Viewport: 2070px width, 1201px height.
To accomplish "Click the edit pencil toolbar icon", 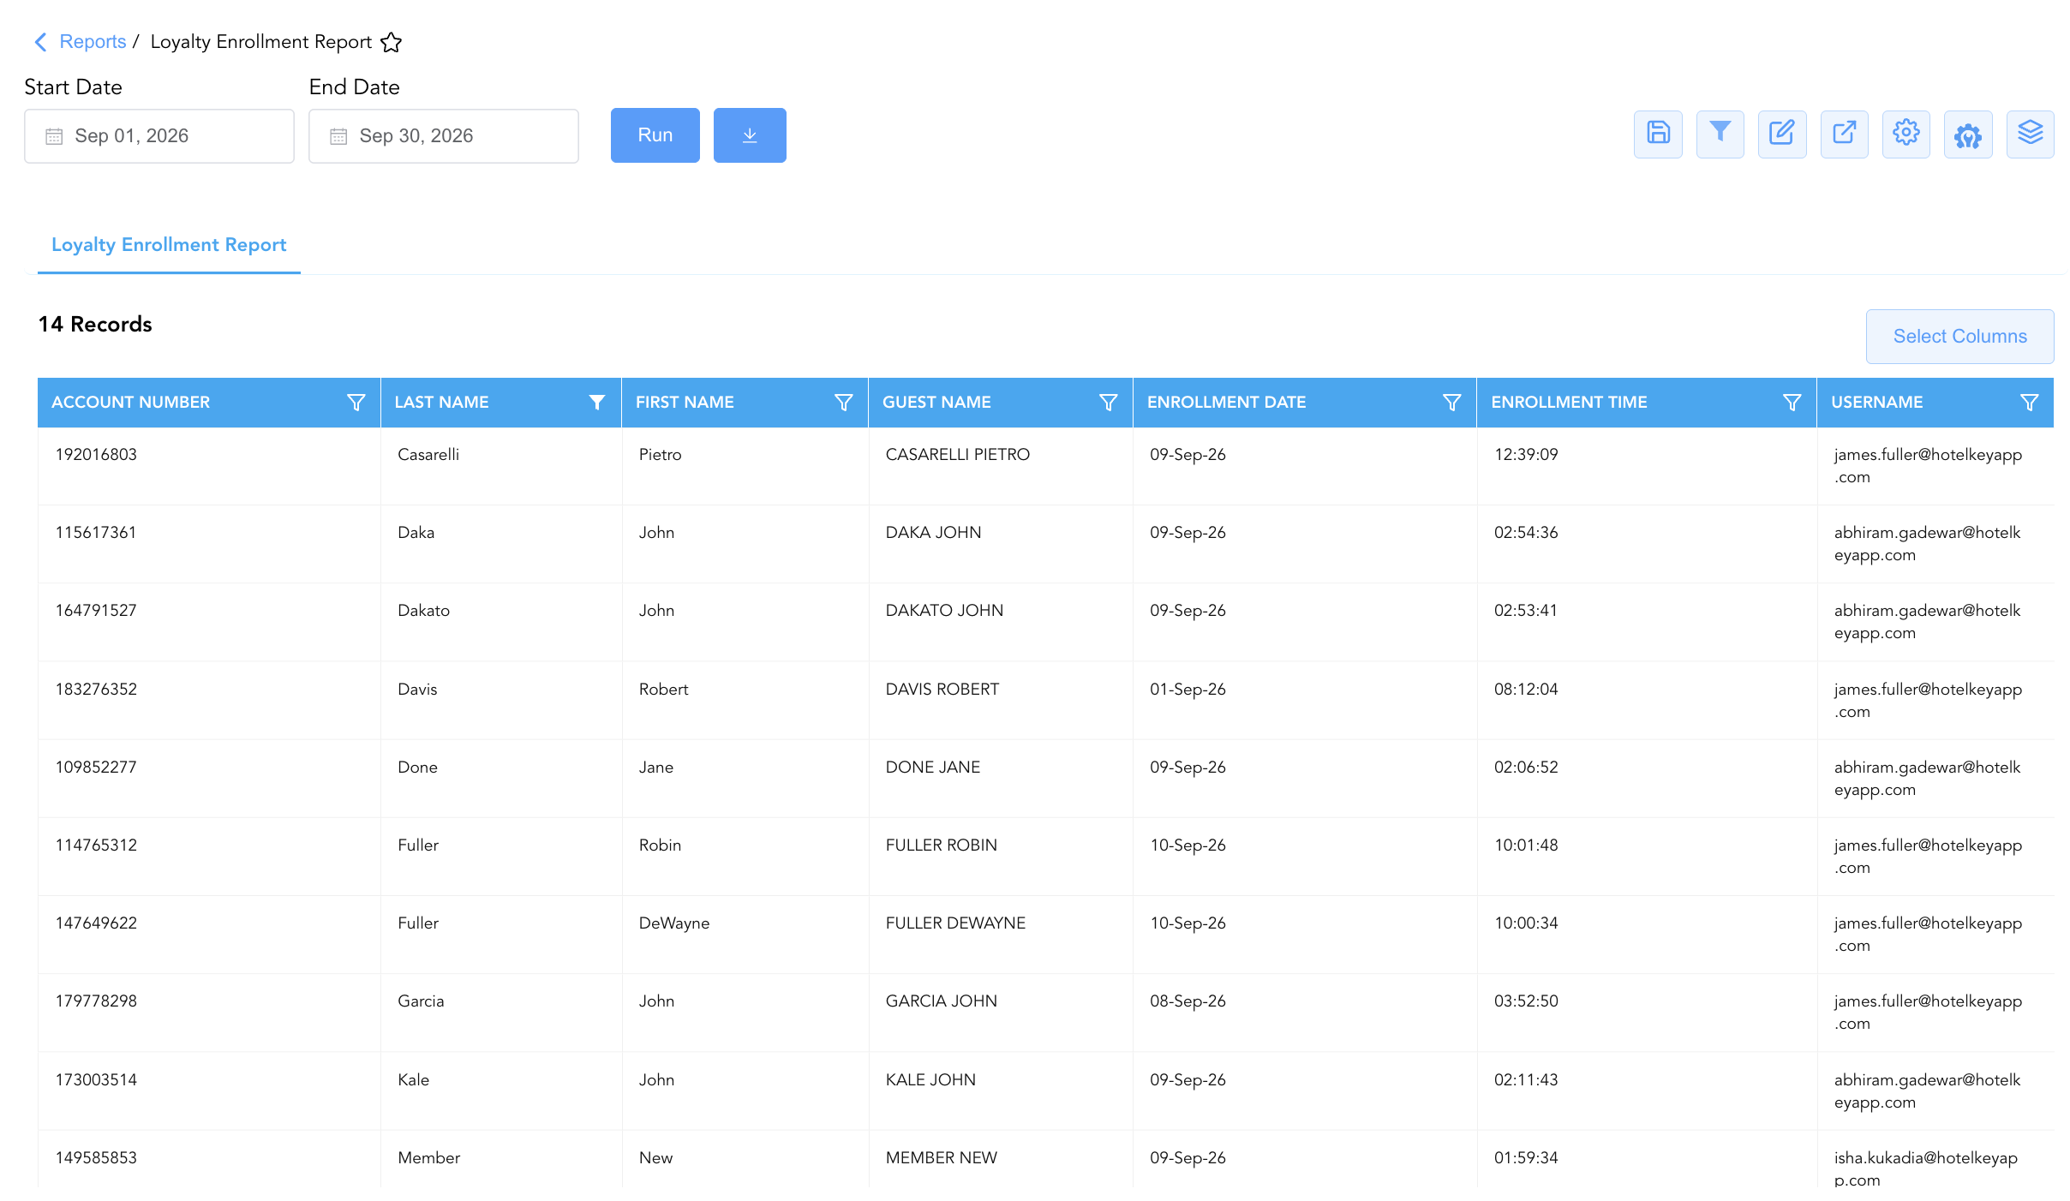I will [x=1782, y=134].
